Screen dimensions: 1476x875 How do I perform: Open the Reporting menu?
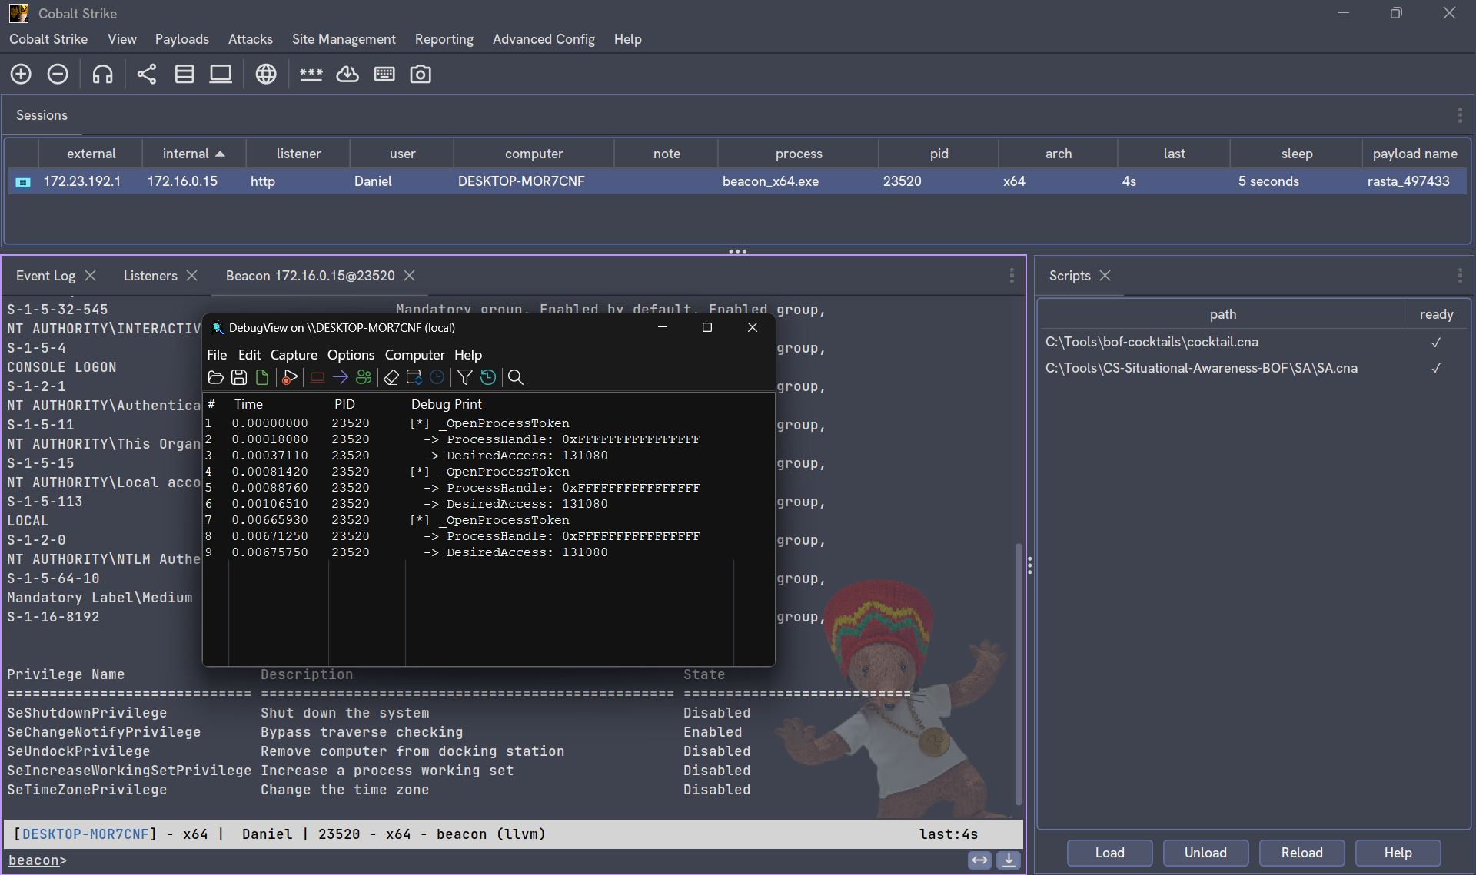pyautogui.click(x=444, y=39)
